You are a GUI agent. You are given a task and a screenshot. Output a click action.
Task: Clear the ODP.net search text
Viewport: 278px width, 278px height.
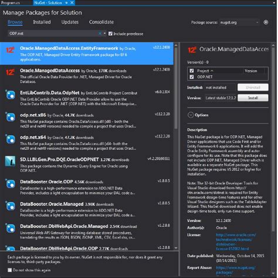tap(100, 34)
